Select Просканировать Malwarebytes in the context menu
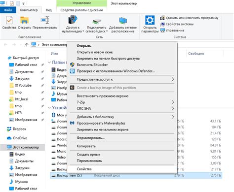 pos(101,123)
